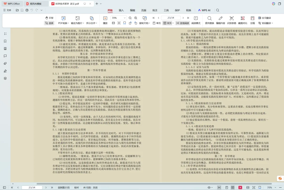Open the 转换 ribbon tab

click(x=189, y=10)
